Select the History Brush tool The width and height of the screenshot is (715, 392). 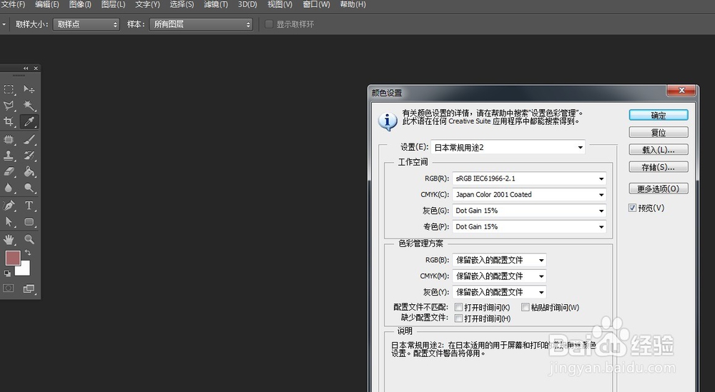click(x=29, y=155)
